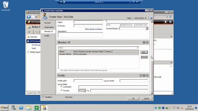Click Active Directory Administrative Center taskbar icon
The image size is (198, 111).
point(44,108)
